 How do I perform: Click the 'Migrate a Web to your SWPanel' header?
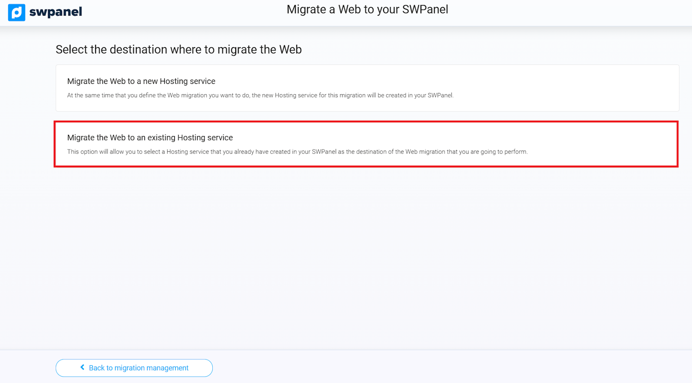(x=367, y=10)
